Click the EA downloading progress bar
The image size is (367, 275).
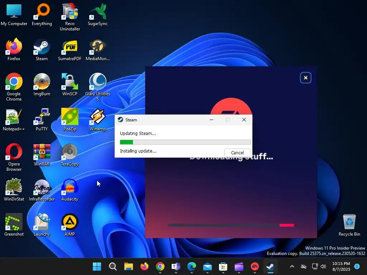231,225
